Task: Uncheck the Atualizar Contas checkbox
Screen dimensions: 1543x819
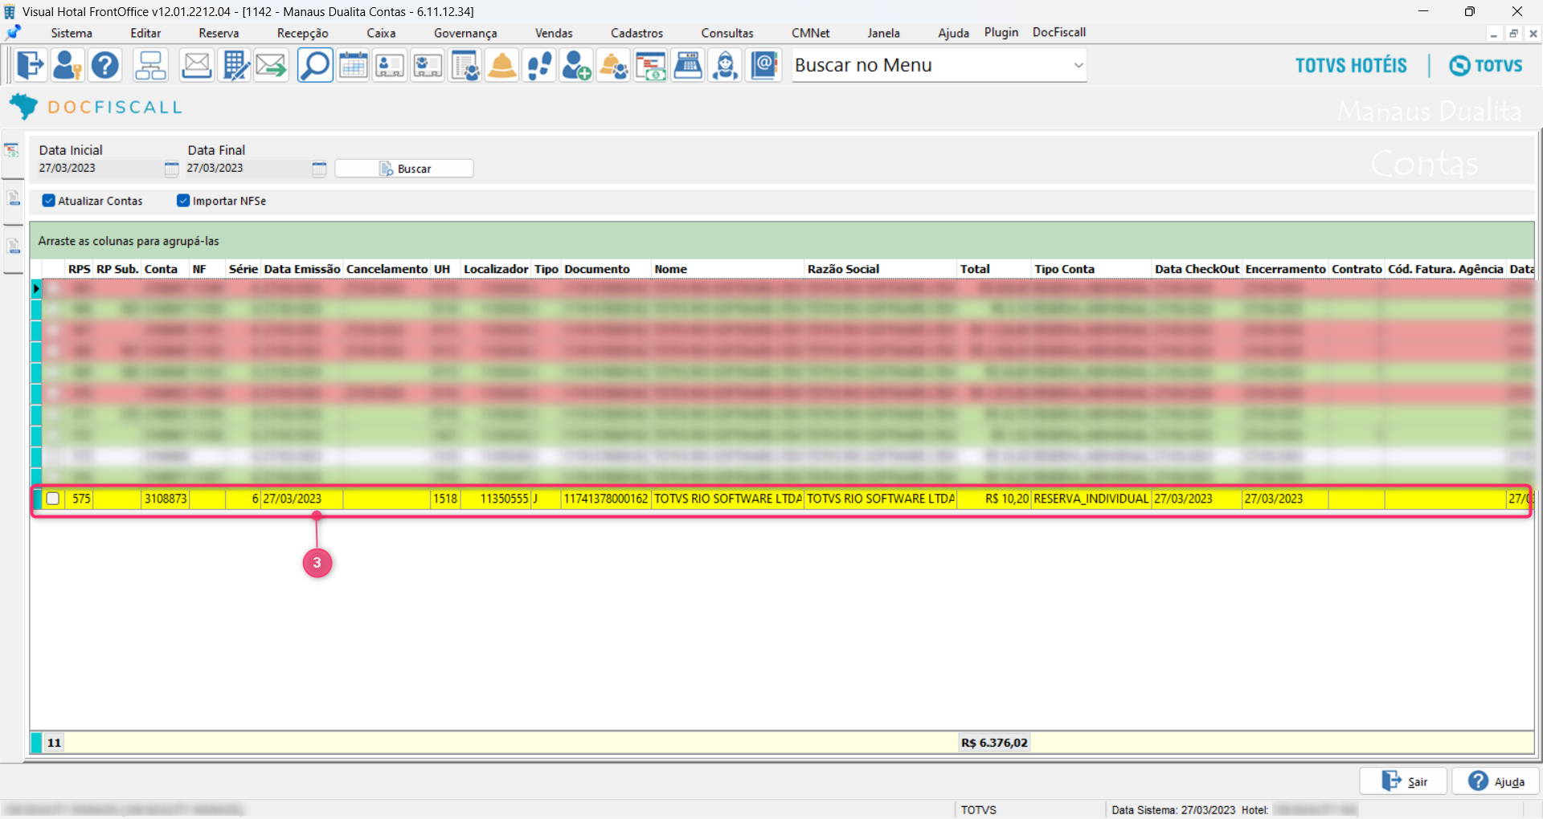Action: pos(49,201)
